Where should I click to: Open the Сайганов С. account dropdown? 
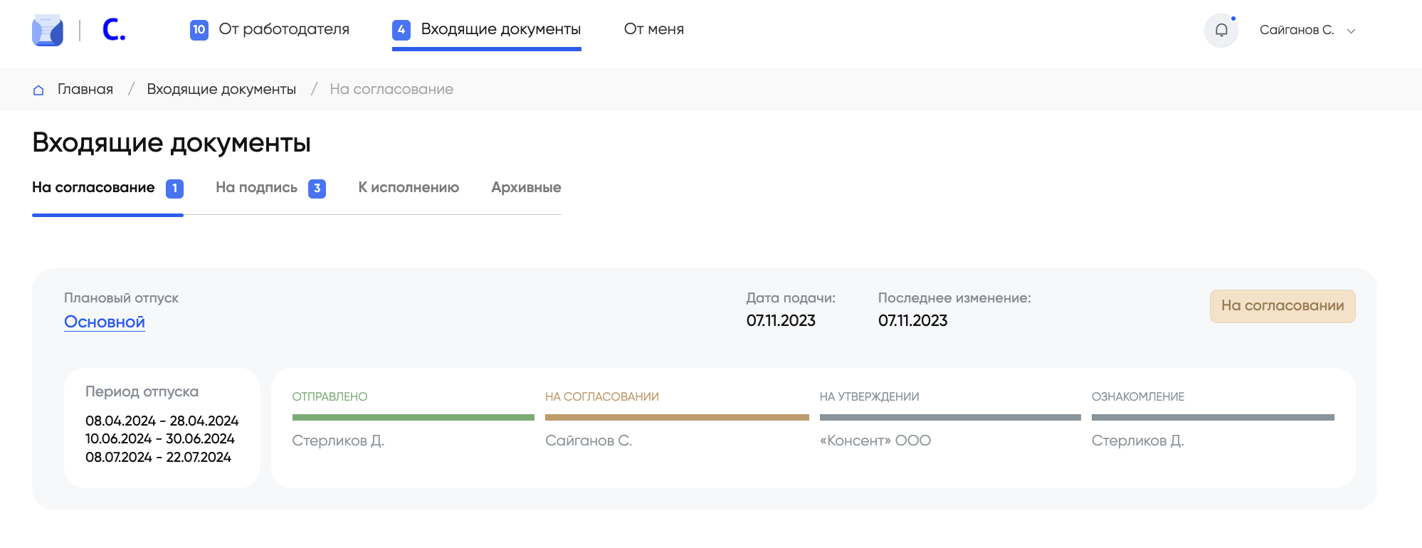click(1296, 30)
